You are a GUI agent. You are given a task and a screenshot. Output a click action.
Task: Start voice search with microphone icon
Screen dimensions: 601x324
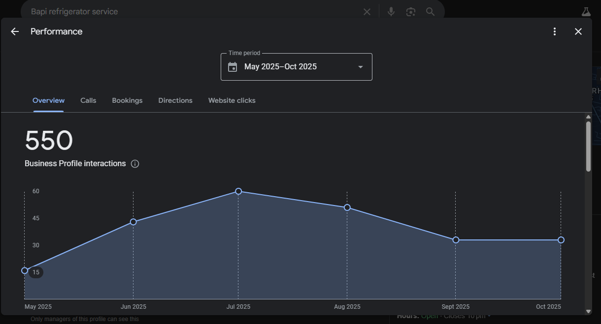391,12
